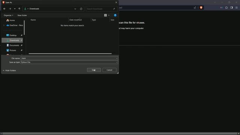Click the Save button
The height and width of the screenshot is (135, 240).
point(94,70)
